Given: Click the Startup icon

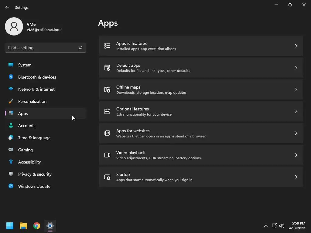Looking at the screenshot, I should click(107, 177).
